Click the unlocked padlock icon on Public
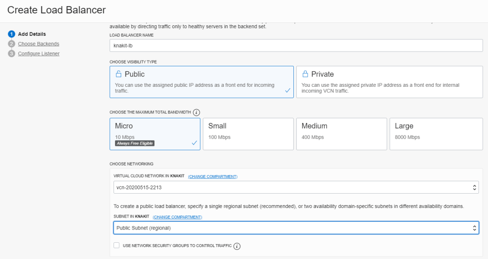This screenshot has width=488, height=259. click(118, 74)
